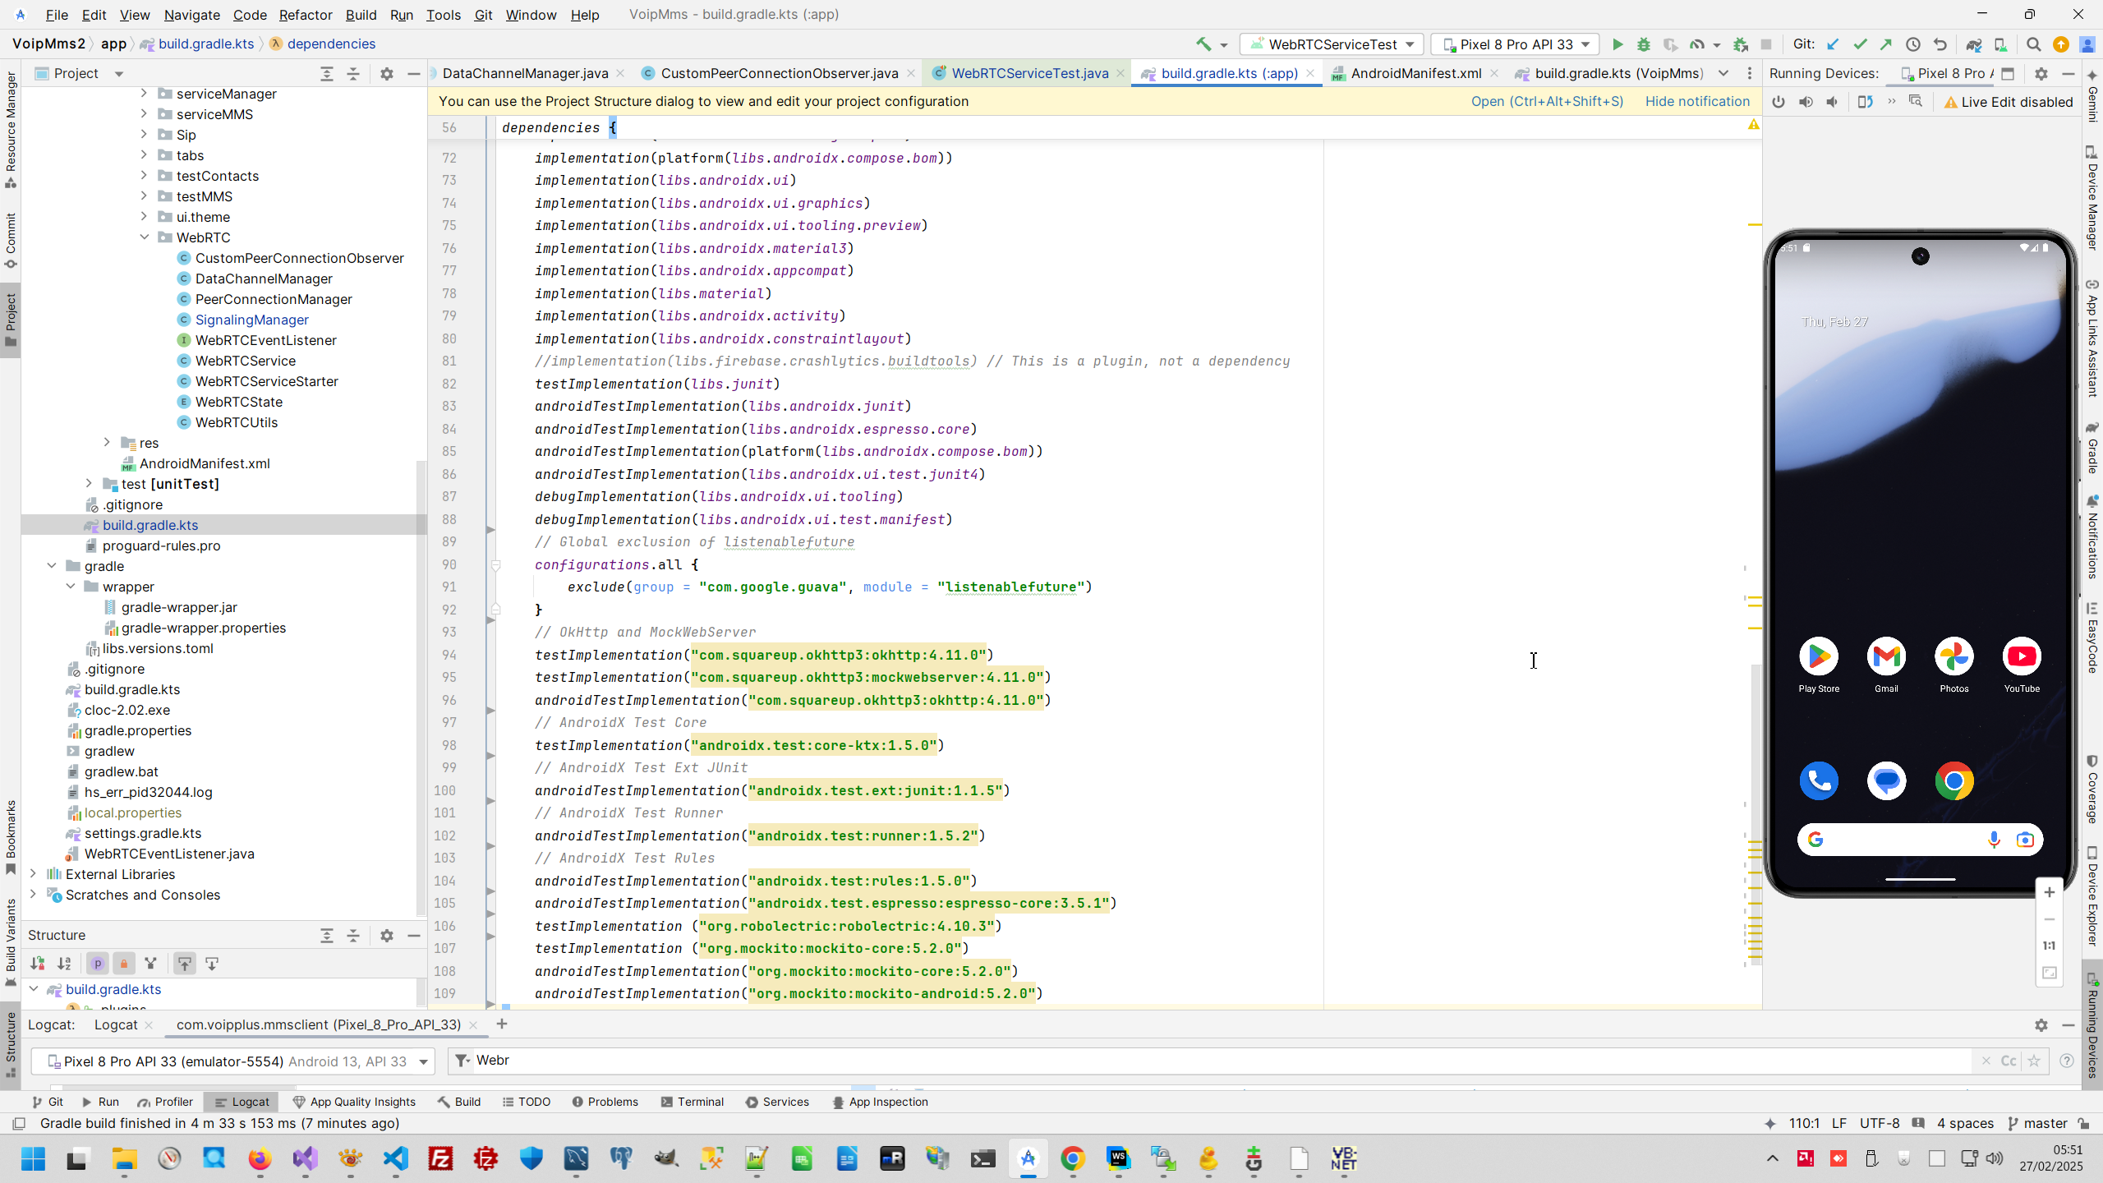Viewport: 2103px width, 1183px height.
Task: Run WebRTCServiceTest with the green play button
Action: (1617, 44)
